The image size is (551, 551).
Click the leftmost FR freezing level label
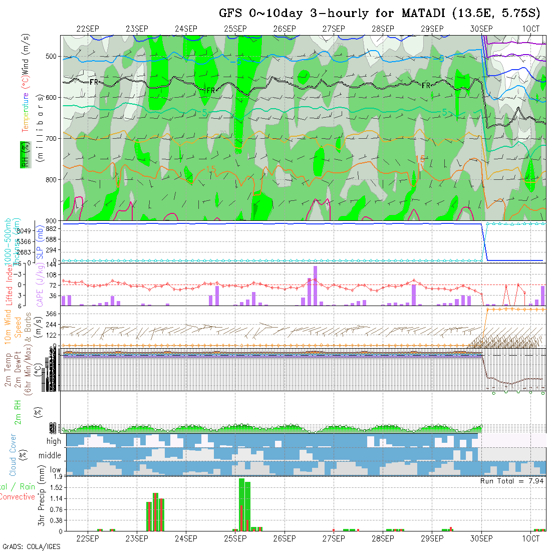point(94,82)
